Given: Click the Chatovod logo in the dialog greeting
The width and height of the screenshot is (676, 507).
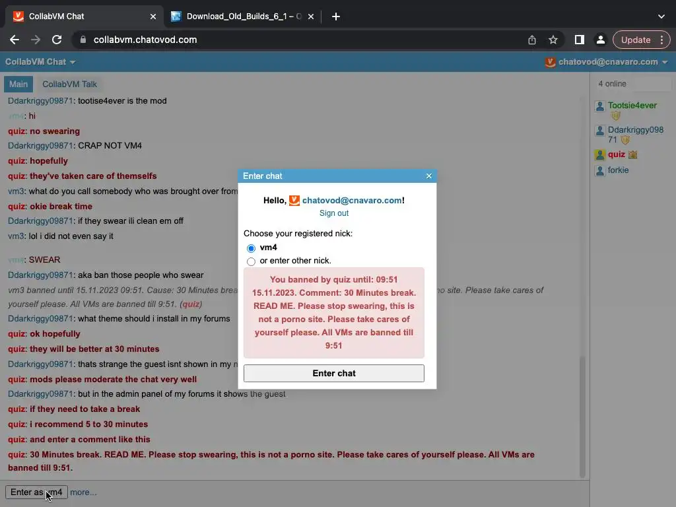Looking at the screenshot, I should [294, 201].
